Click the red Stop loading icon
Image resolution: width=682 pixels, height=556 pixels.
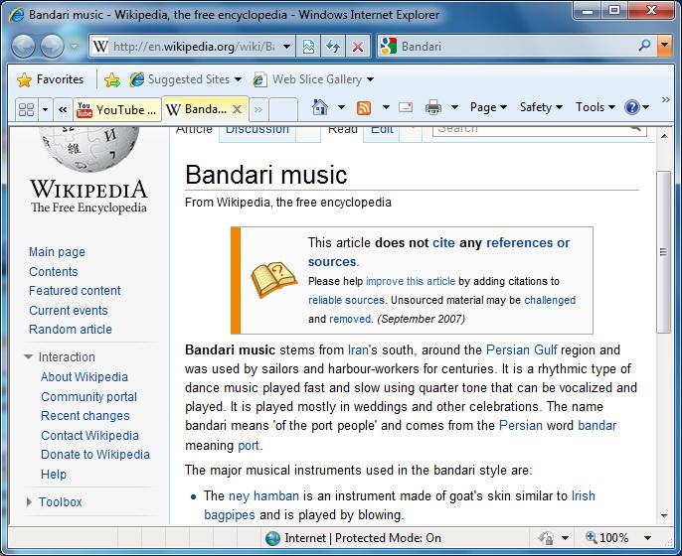coord(358,46)
